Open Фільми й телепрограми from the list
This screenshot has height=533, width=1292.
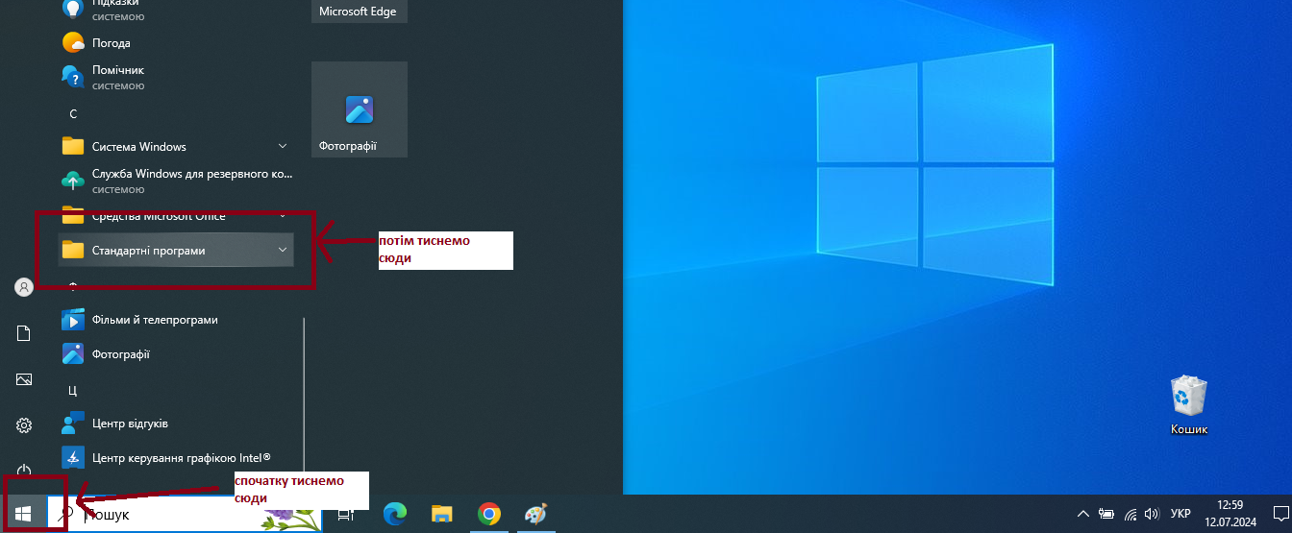click(x=154, y=320)
